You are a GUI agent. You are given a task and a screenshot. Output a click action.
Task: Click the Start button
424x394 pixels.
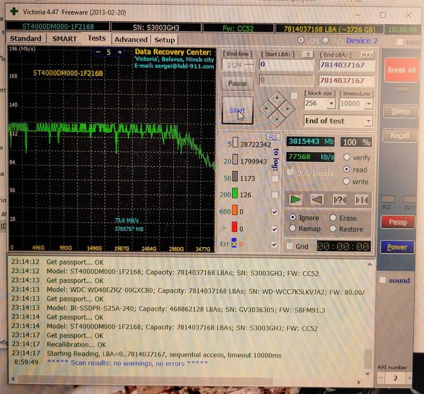[x=237, y=110]
